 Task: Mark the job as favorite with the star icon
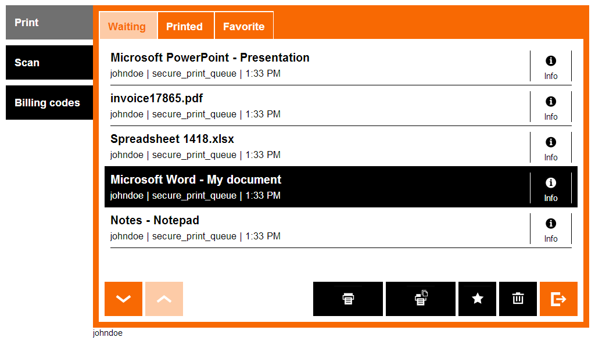coord(477,299)
